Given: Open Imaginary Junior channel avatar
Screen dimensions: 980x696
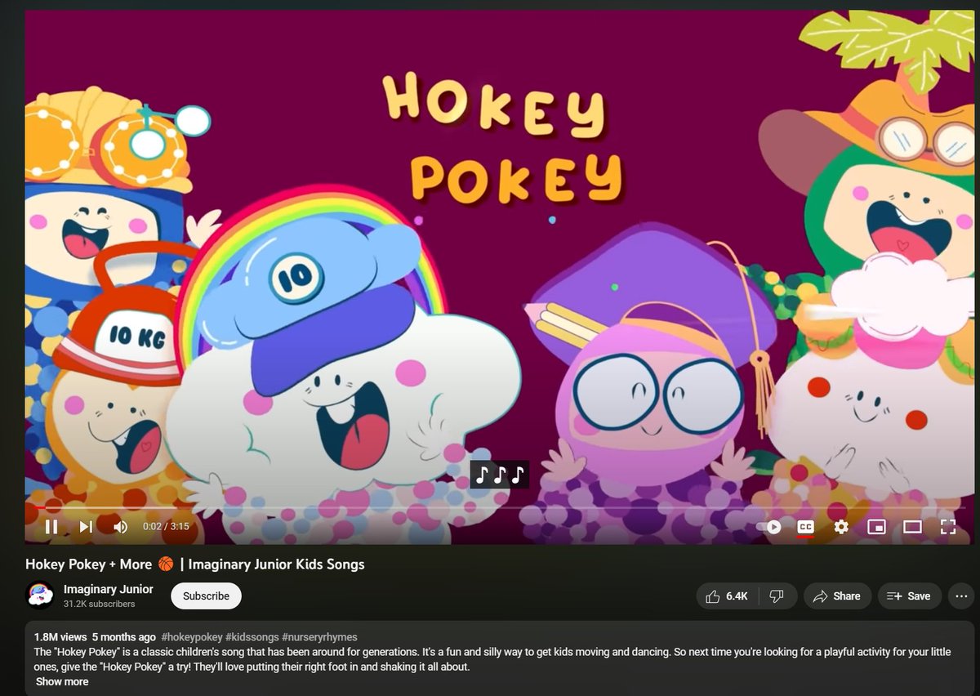Looking at the screenshot, I should [40, 596].
